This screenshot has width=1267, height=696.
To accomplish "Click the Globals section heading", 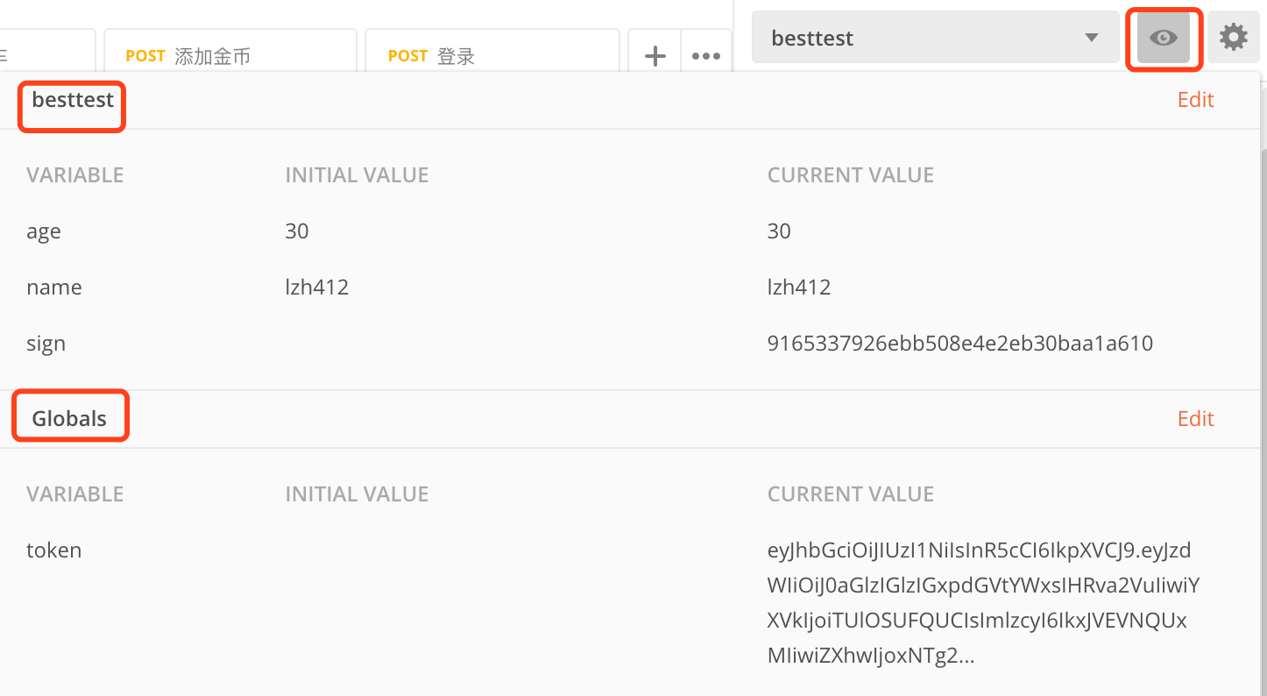I will [69, 419].
